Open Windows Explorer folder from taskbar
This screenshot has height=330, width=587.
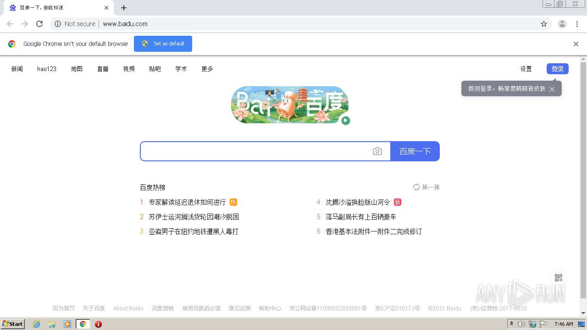tap(52, 324)
